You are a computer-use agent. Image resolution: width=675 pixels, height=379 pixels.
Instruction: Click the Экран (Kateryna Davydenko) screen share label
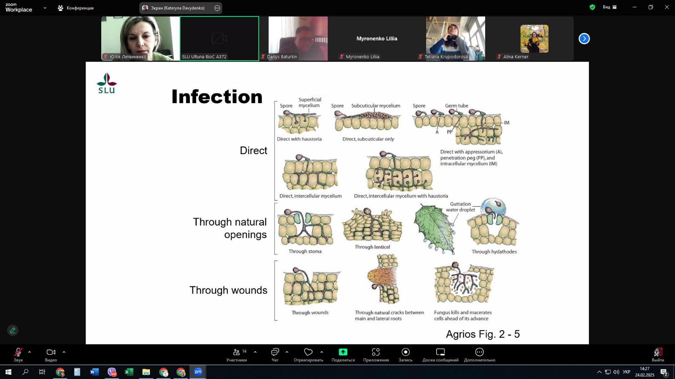178,8
